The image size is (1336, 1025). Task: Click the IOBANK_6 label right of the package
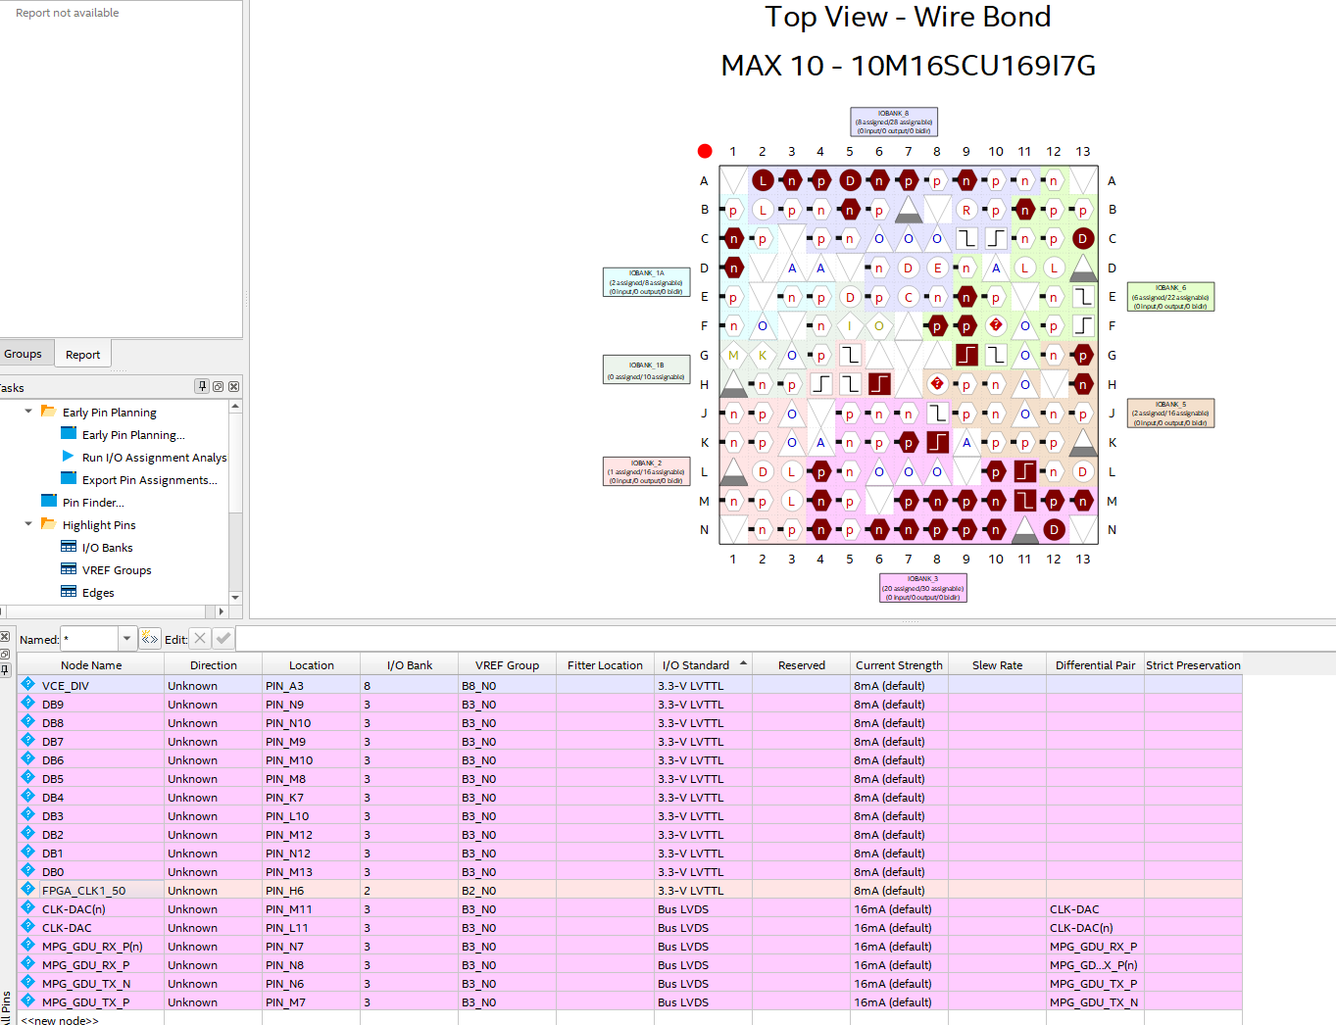click(x=1170, y=297)
